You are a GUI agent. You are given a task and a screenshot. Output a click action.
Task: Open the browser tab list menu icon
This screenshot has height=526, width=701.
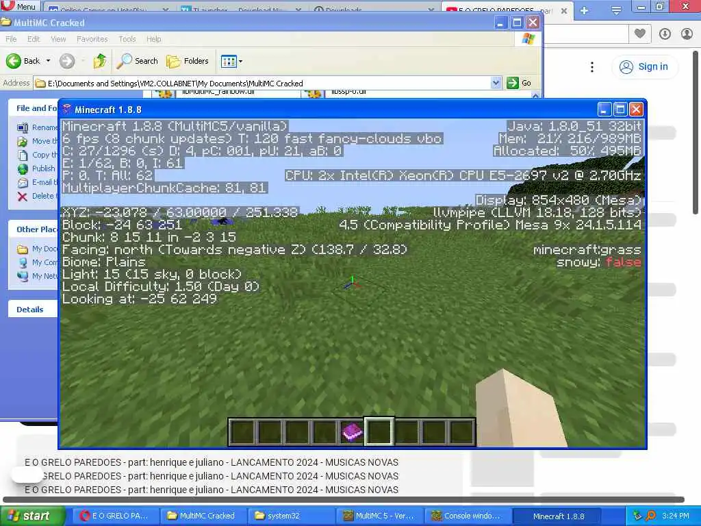pyautogui.click(x=616, y=10)
